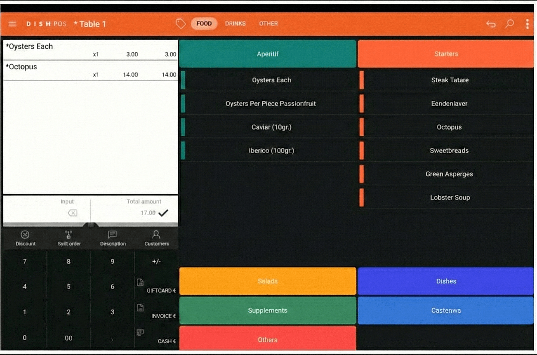
Task: Click the undo back arrow icon
Action: [x=491, y=24]
